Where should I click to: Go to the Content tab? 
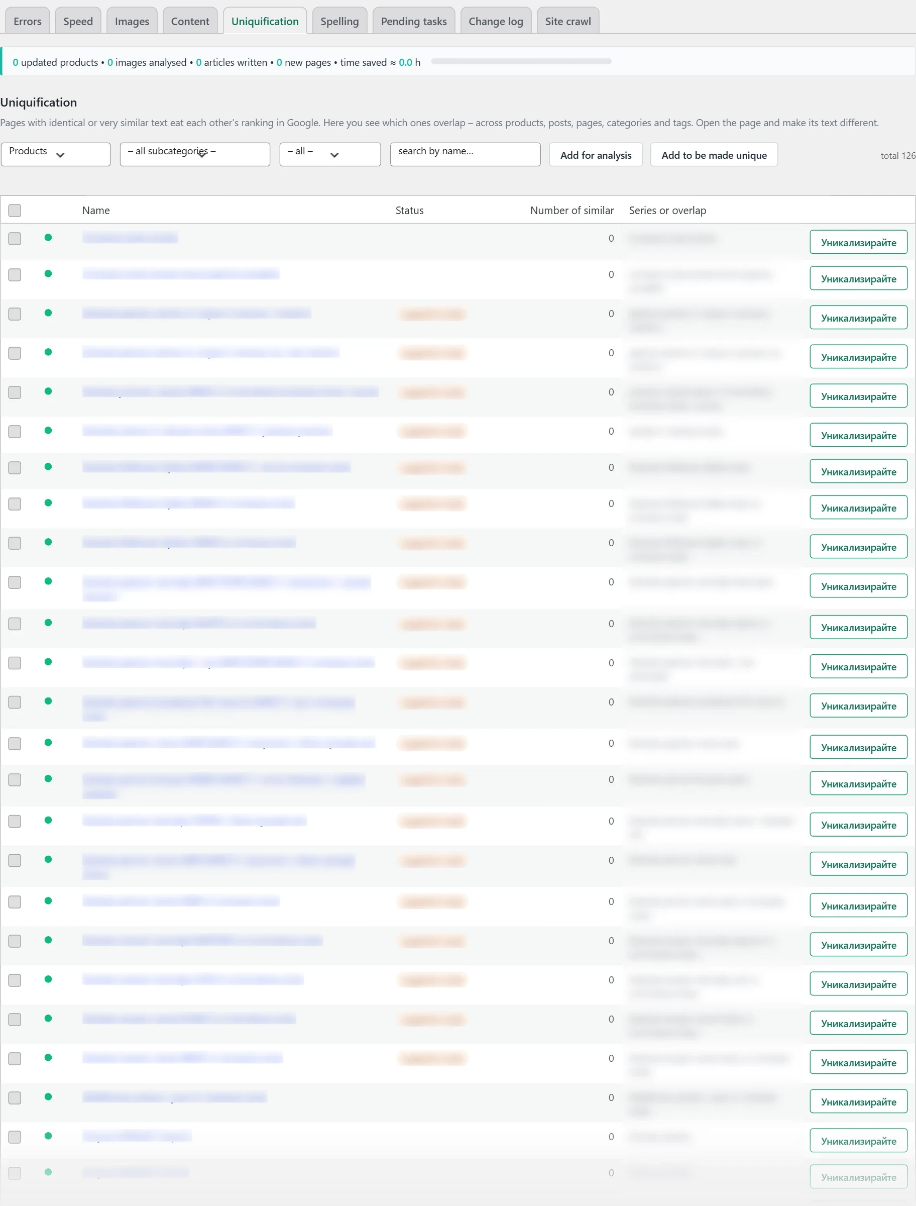(190, 21)
